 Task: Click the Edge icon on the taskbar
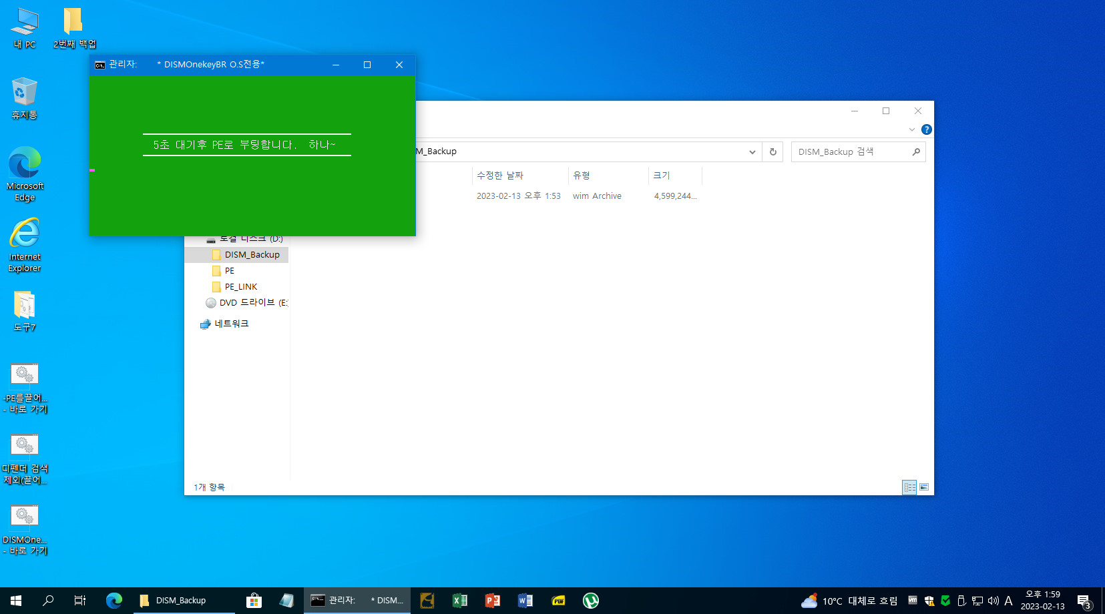click(x=114, y=601)
